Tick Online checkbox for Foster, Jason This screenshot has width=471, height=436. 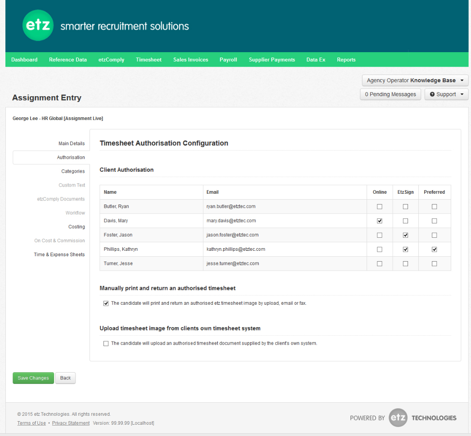coord(380,235)
